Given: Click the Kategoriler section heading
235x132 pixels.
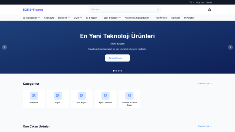Looking at the screenshot, I should tap(31, 84).
